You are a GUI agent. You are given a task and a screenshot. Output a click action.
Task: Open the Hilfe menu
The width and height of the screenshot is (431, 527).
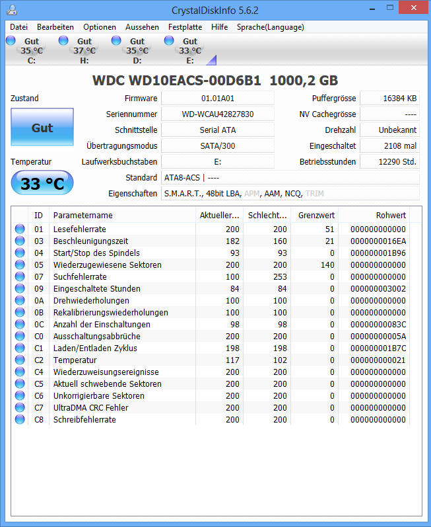(219, 27)
